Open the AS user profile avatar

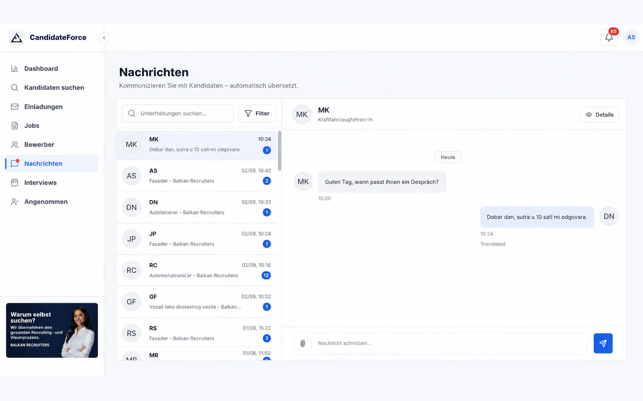pos(631,37)
